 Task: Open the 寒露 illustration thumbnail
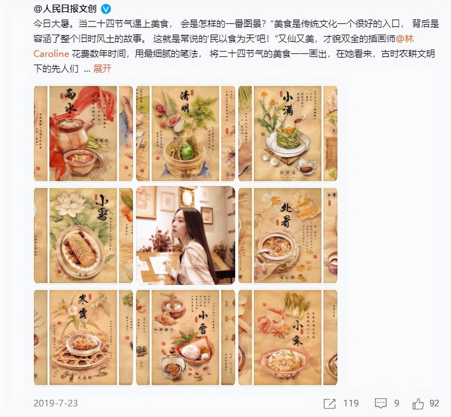[x=83, y=337]
